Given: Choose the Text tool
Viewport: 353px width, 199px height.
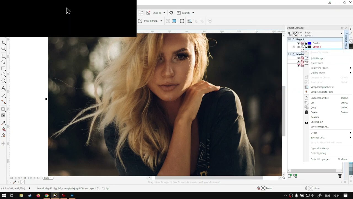Looking at the screenshot, I should pyautogui.click(x=3, y=88).
